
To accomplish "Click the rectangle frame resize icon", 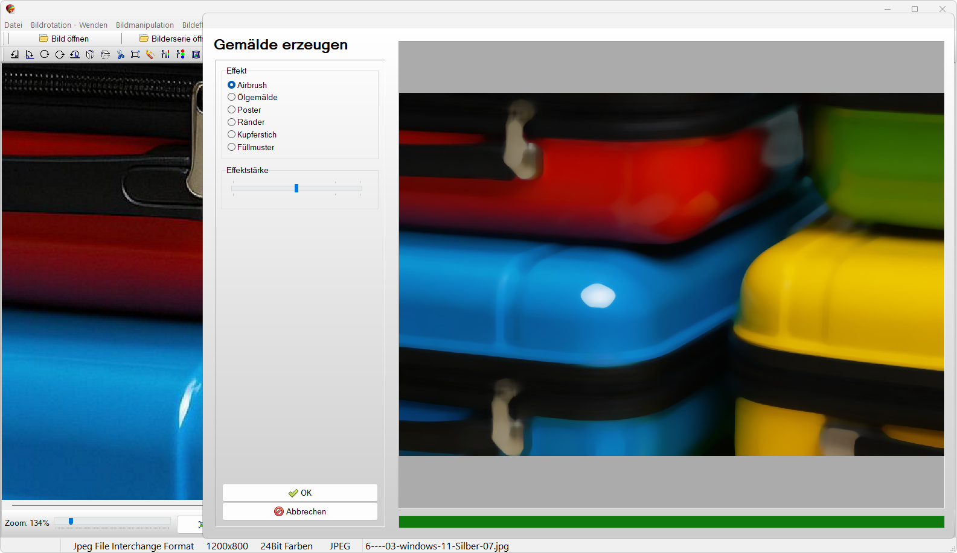I will click(x=135, y=54).
